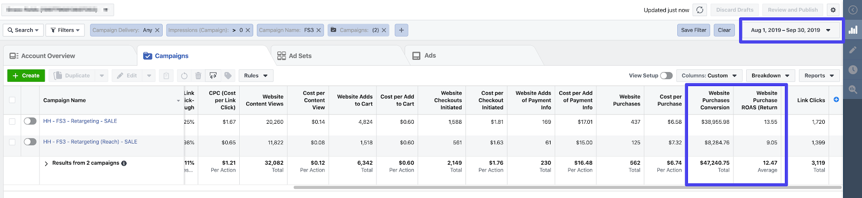This screenshot has width=862, height=198.
Task: Check the box for HH - FS3 - Retargeting - SALE
Action: (x=12, y=121)
